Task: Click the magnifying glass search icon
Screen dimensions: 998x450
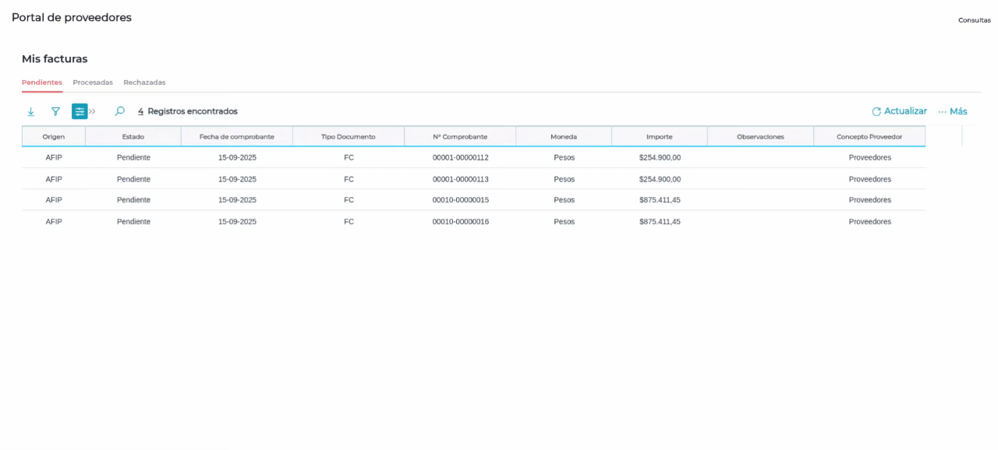Action: (x=119, y=111)
